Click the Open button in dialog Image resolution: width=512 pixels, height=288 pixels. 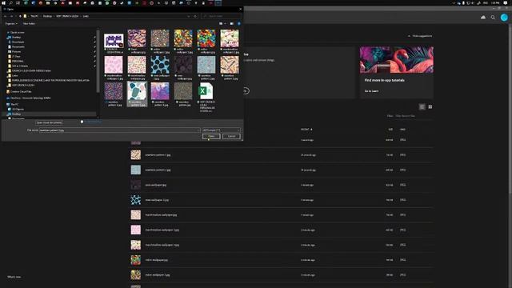point(211,136)
